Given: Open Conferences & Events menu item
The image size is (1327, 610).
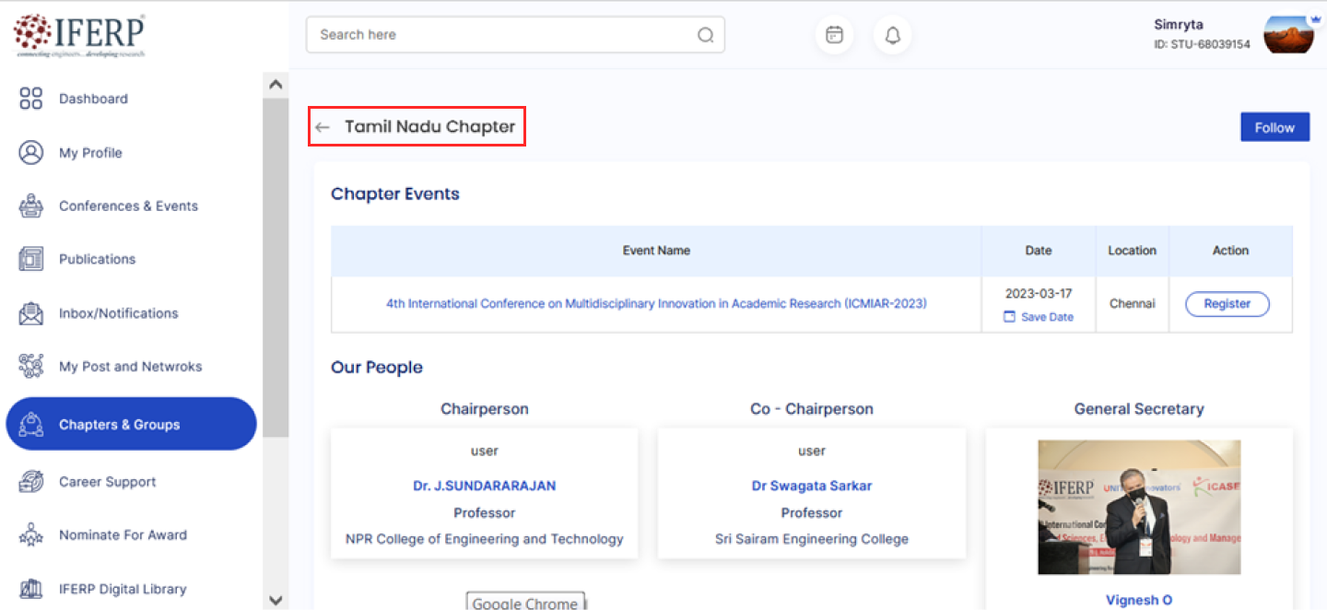Looking at the screenshot, I should (x=128, y=206).
